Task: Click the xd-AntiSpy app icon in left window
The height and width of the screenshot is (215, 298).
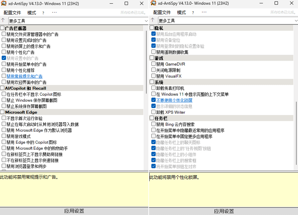Action: (x=4, y=3)
